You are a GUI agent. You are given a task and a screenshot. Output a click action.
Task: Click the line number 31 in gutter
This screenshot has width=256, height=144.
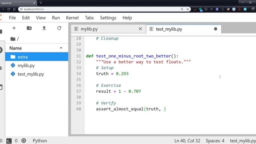[79, 56]
